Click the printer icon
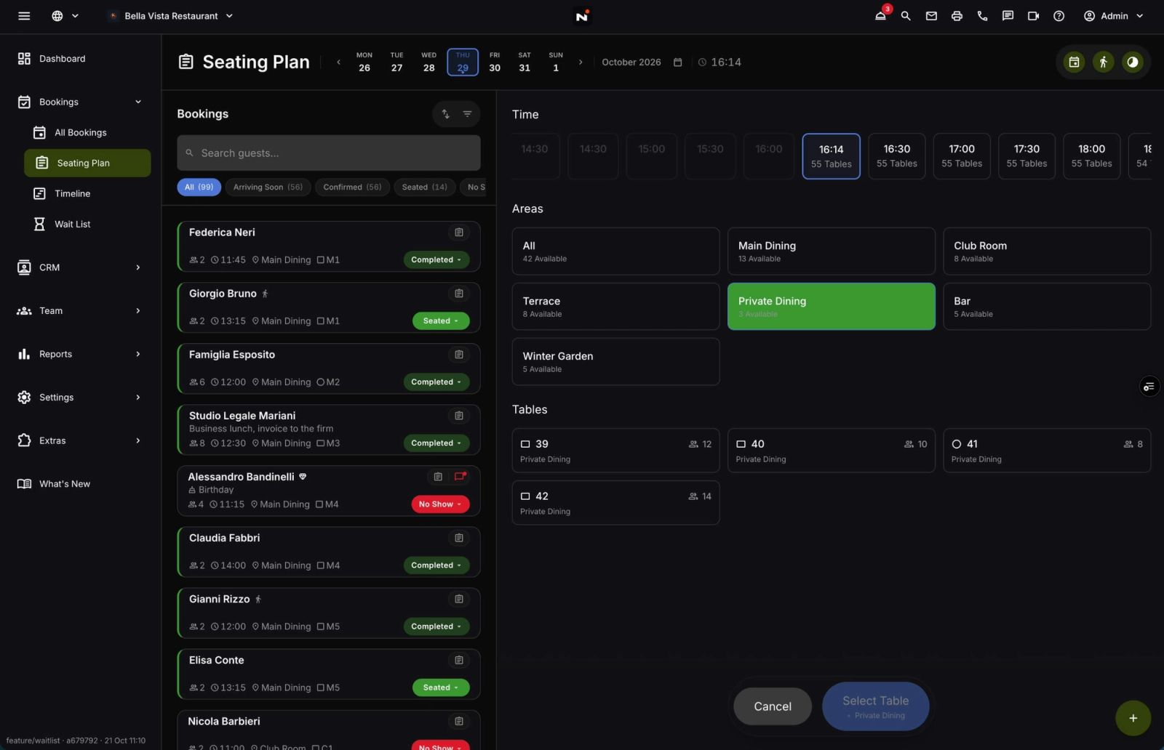The height and width of the screenshot is (750, 1164). pyautogui.click(x=957, y=16)
